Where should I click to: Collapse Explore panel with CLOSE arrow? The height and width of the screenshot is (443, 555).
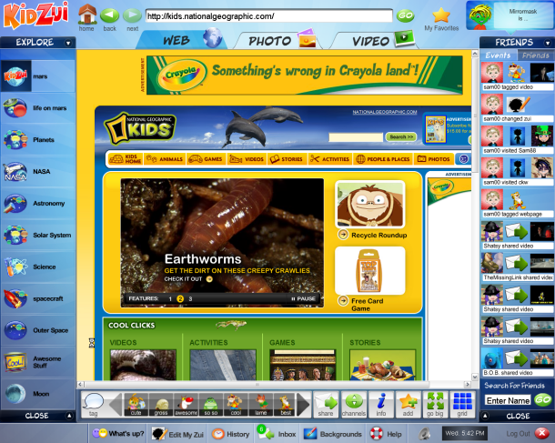tap(69, 416)
